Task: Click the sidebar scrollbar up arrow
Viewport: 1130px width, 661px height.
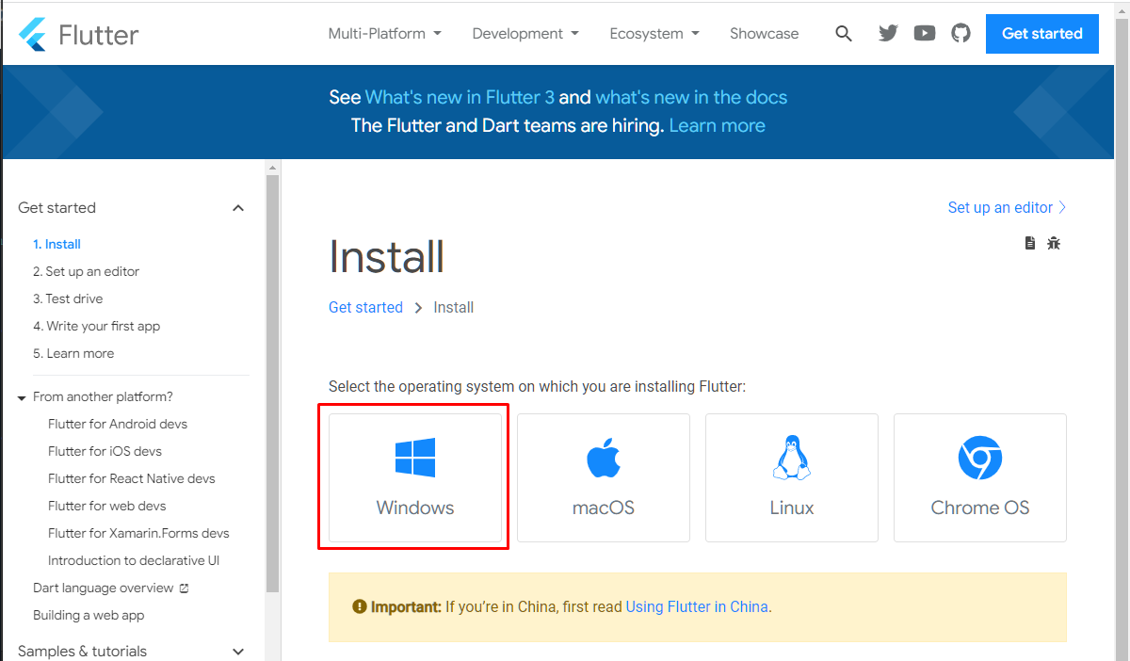Action: click(273, 168)
